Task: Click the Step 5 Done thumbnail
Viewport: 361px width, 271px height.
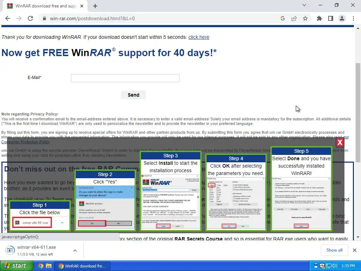Action: tap(301, 189)
